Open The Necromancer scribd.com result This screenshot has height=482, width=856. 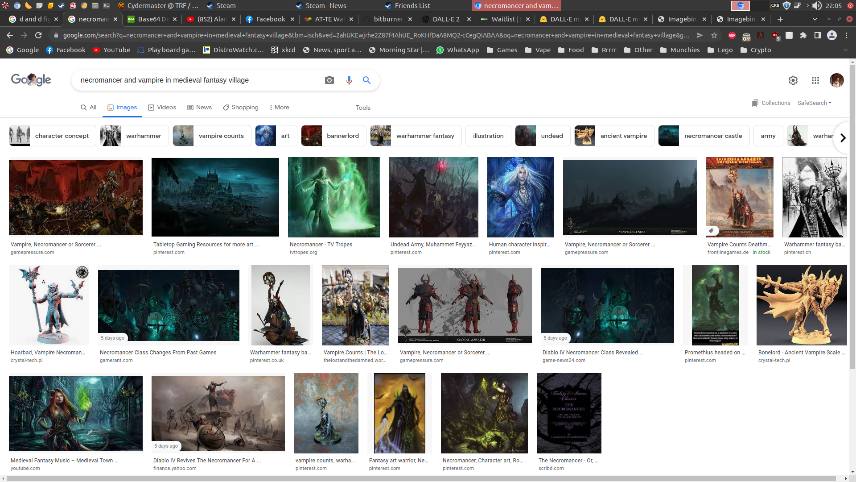569,413
